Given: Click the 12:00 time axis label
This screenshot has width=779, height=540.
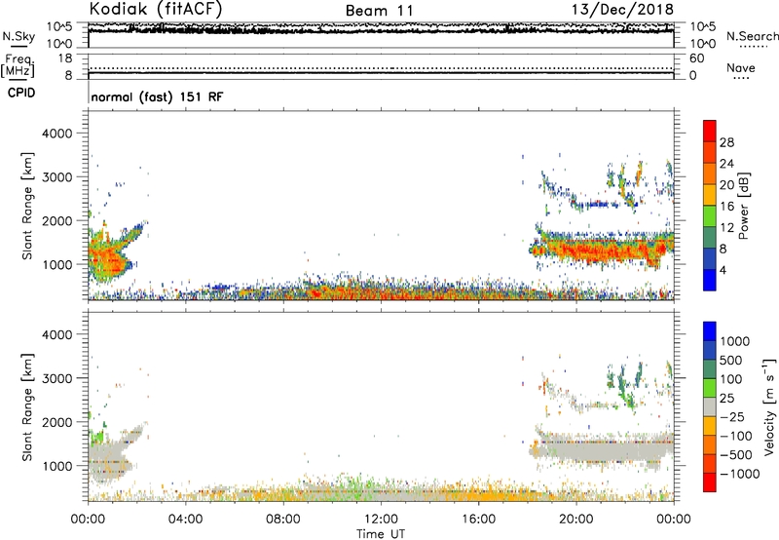Looking at the screenshot, I should (x=381, y=520).
